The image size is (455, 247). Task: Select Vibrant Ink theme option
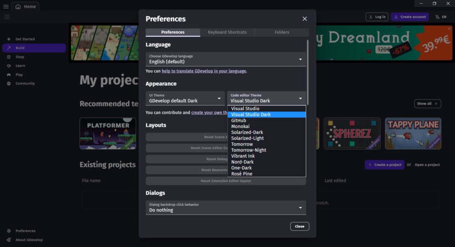267,156
